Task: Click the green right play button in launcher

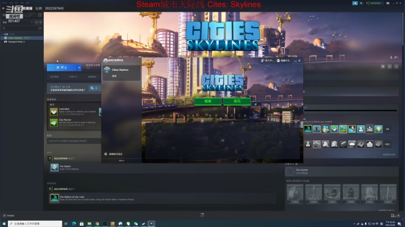Action: 237,101
